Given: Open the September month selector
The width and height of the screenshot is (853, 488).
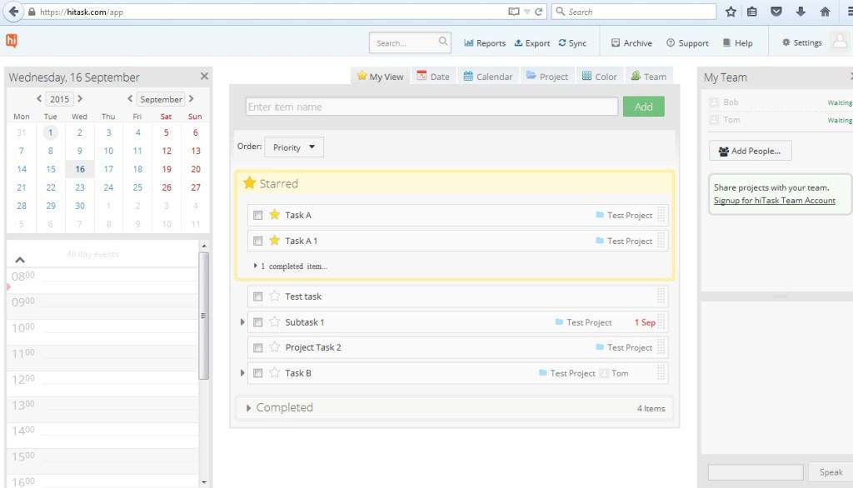Looking at the screenshot, I should 161,99.
